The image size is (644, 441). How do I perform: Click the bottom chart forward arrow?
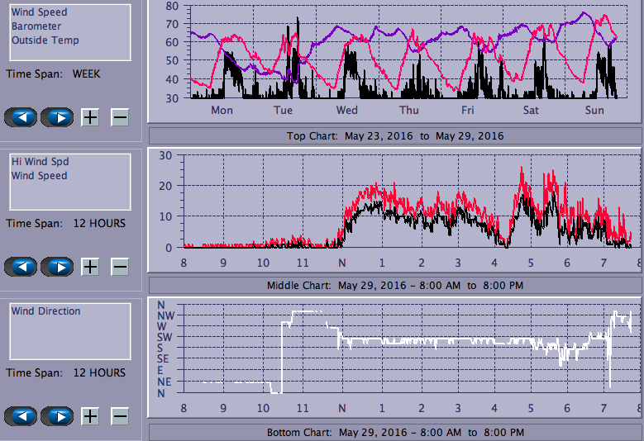click(x=57, y=416)
